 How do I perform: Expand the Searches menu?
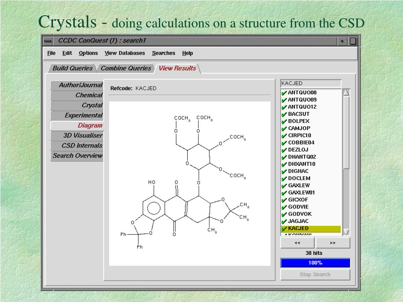tap(163, 53)
